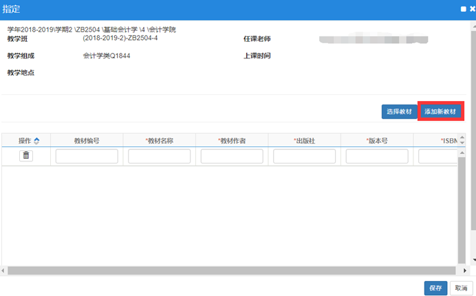Focus the 版本号 input field
476x296 pixels.
coord(377,157)
